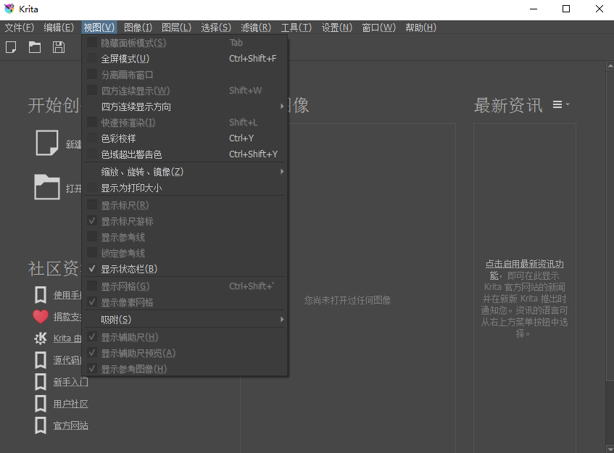
Task: Click the bookmark icon beside 用户社区
Action: [x=41, y=404]
